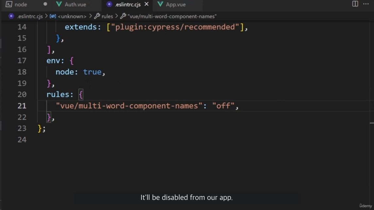Click line number 24 in the gutter

click(x=22, y=140)
